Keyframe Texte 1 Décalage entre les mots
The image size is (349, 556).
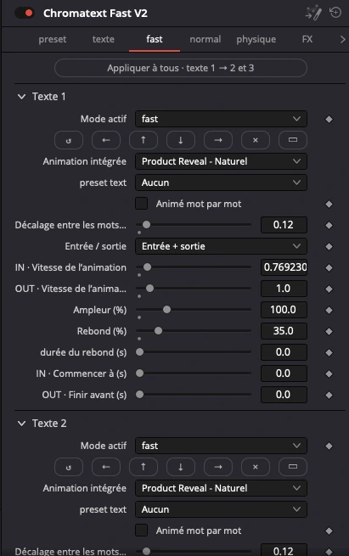pos(329,225)
